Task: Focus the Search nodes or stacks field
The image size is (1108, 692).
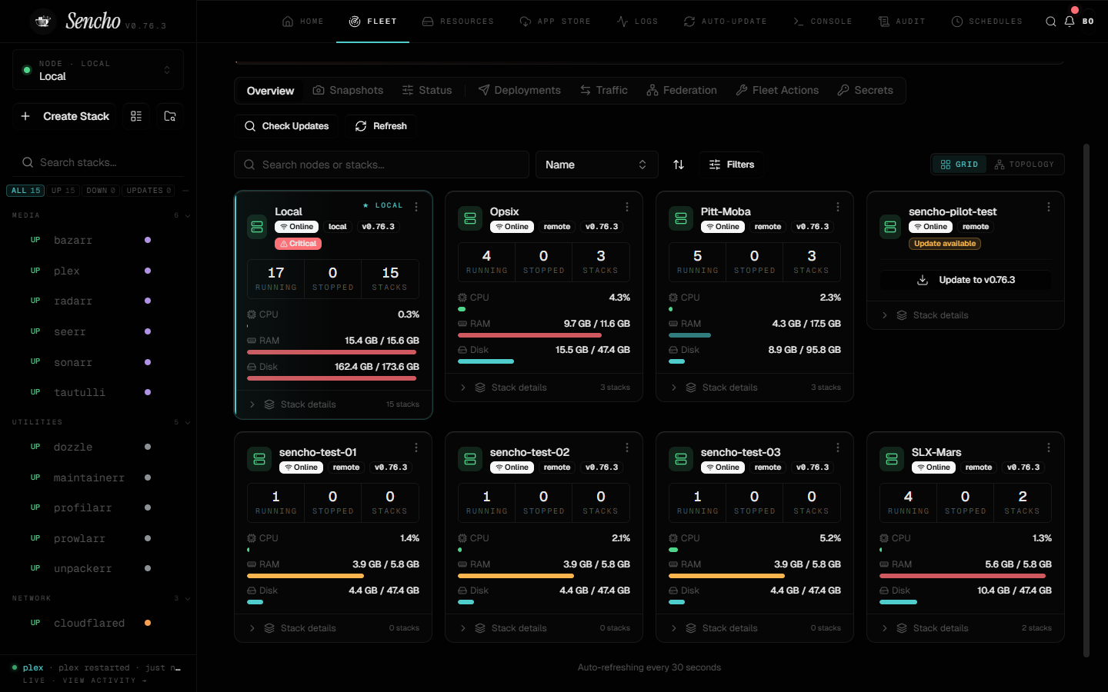Action: tap(382, 165)
